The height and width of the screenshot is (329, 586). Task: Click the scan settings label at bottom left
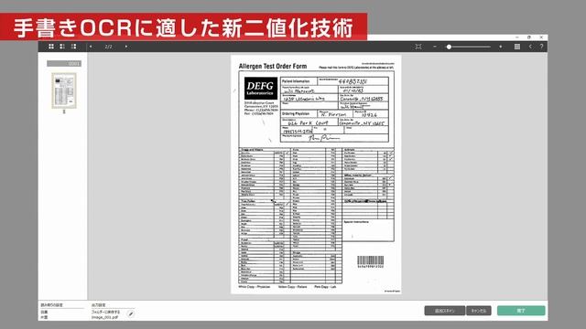click(x=51, y=305)
